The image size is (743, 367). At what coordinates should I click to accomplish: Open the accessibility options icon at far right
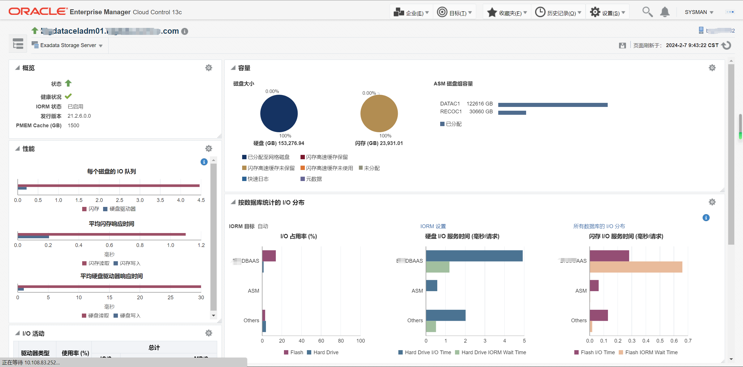730,12
